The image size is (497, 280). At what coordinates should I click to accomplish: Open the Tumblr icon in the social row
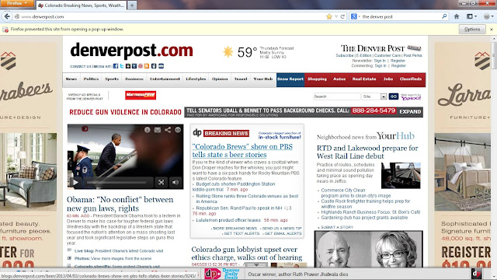click(134, 66)
